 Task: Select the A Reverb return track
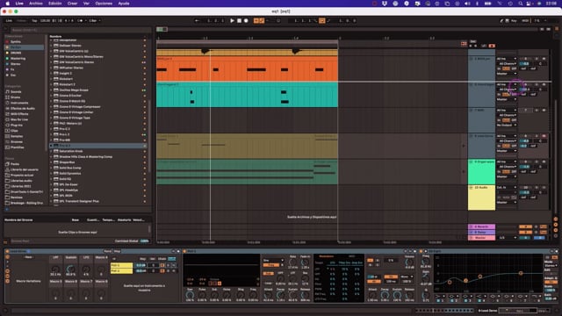pyautogui.click(x=482, y=226)
